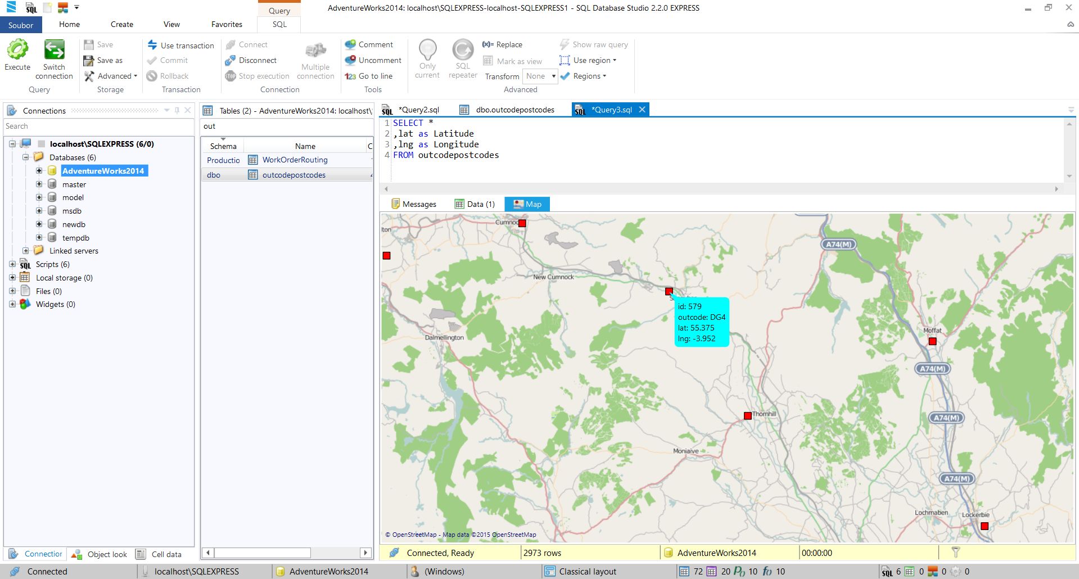The image size is (1079, 579).
Task: Switch to the *Query2.sql tab
Action: [x=411, y=110]
